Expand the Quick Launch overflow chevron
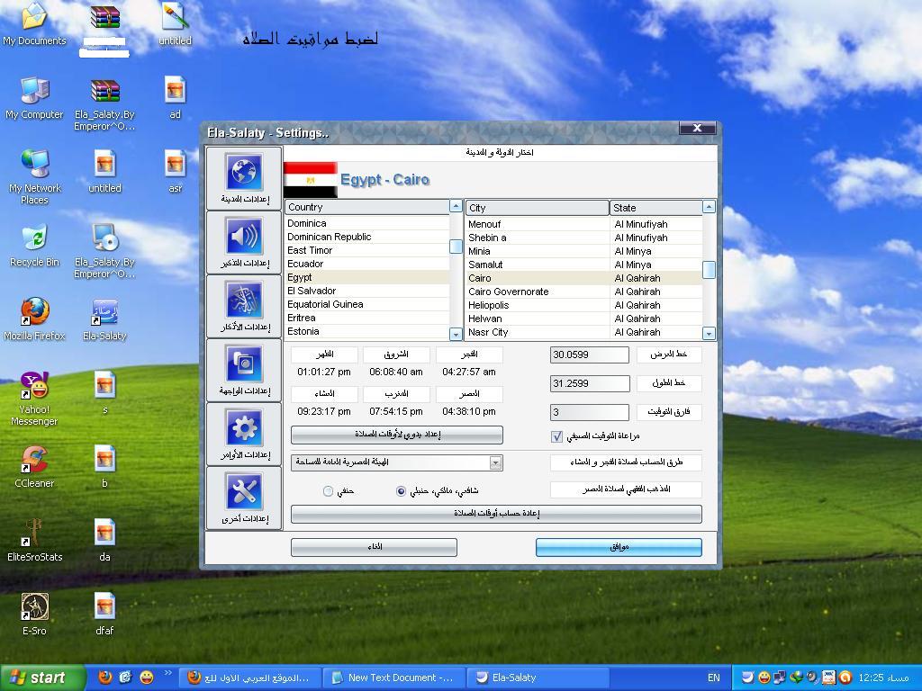This screenshot has height=691, width=922. (168, 673)
